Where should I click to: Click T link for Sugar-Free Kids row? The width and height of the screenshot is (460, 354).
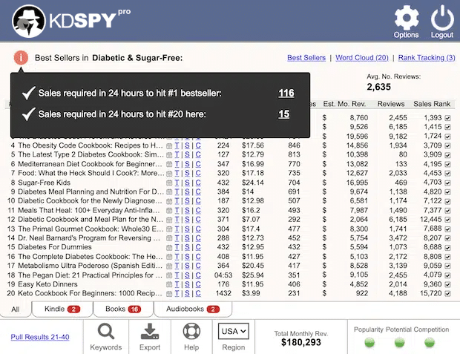click(x=177, y=183)
